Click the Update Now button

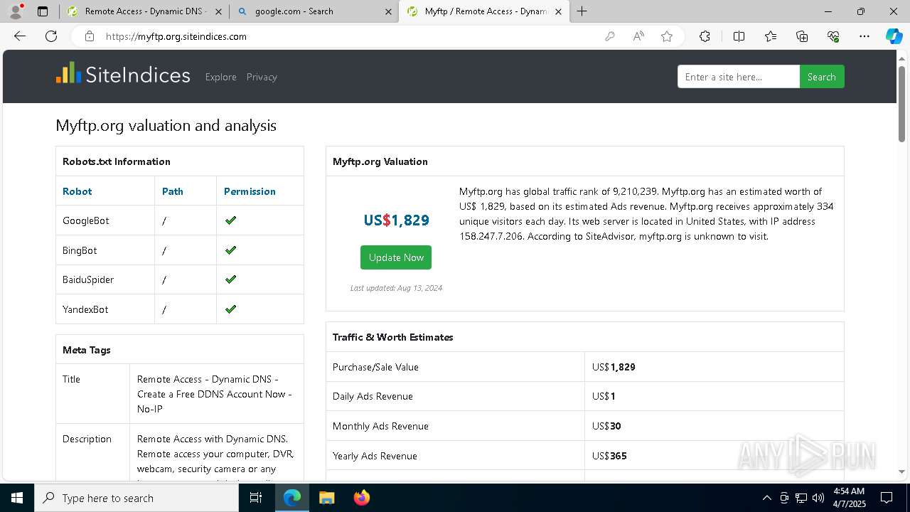tap(396, 257)
